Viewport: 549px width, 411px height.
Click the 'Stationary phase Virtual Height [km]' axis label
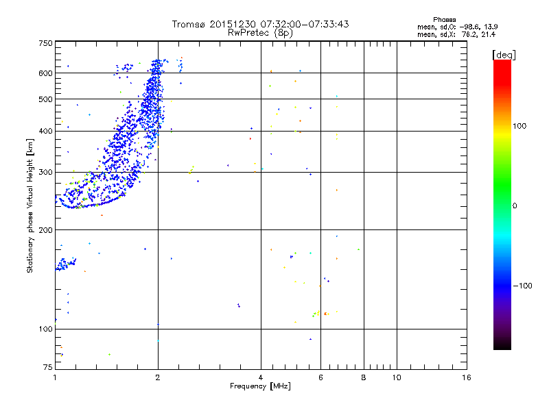point(30,206)
